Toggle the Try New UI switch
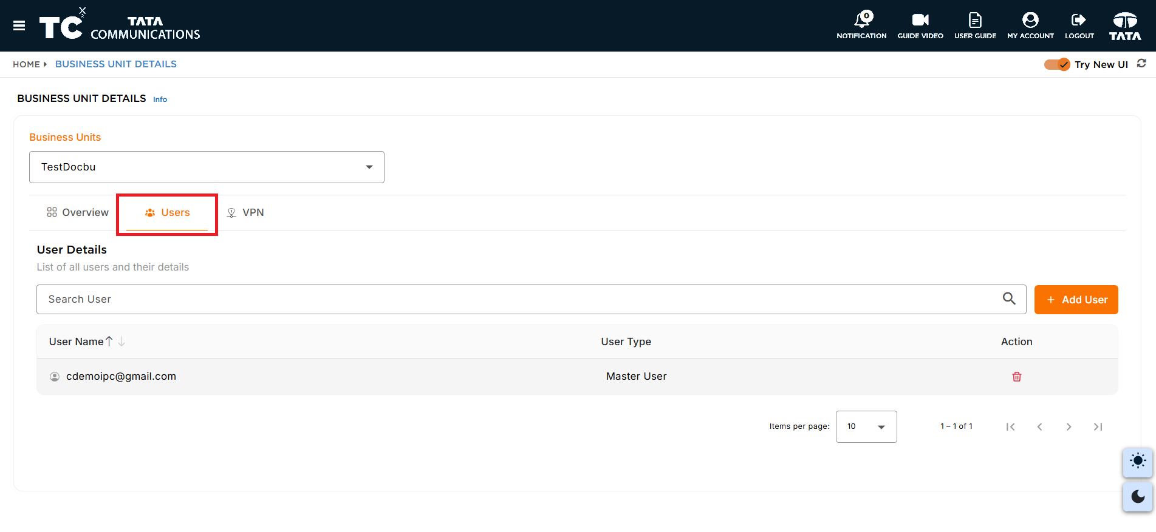Screen dimensions: 1156x532 click(1057, 64)
